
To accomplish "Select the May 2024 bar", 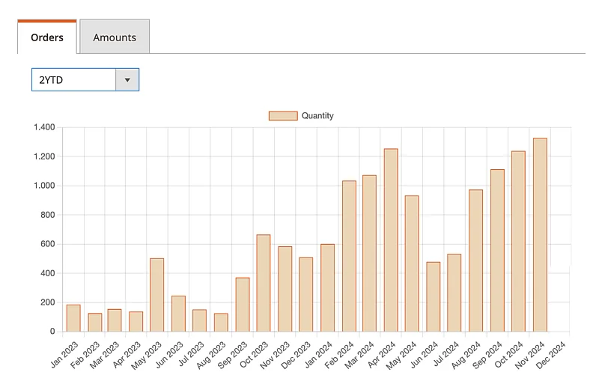I will [412, 263].
